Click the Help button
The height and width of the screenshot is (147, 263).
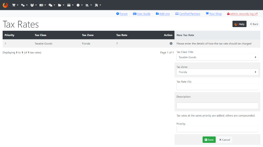click(x=239, y=24)
